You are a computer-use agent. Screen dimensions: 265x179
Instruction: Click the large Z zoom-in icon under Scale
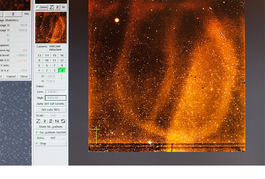(38, 121)
